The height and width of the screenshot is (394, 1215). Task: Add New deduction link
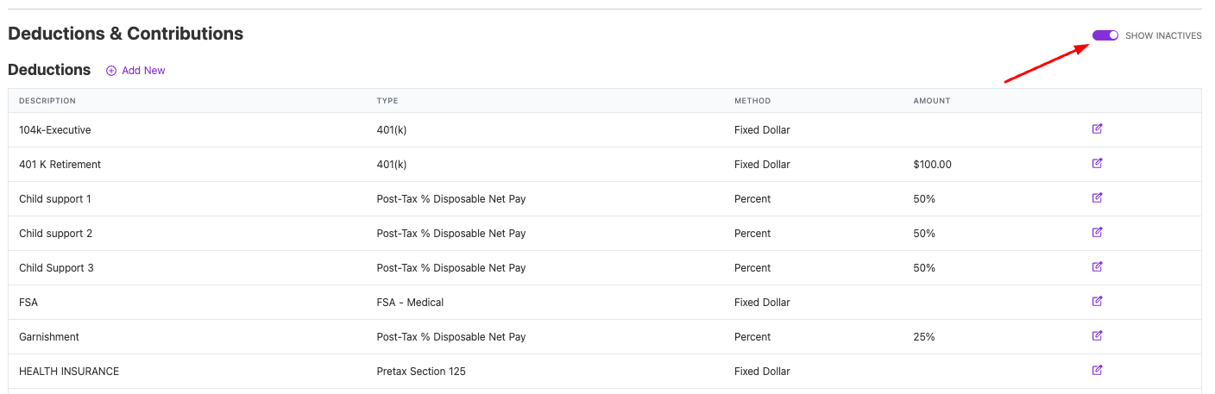[135, 71]
